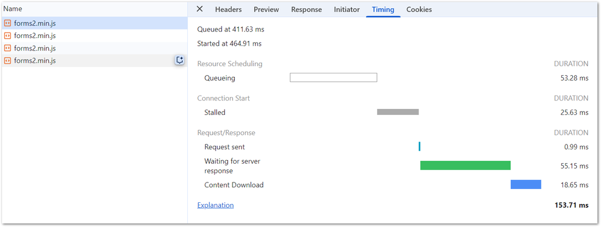Viewport: 601px width, 227px height.
Task: Click the gray Stalled timing bar
Action: pyautogui.click(x=398, y=112)
